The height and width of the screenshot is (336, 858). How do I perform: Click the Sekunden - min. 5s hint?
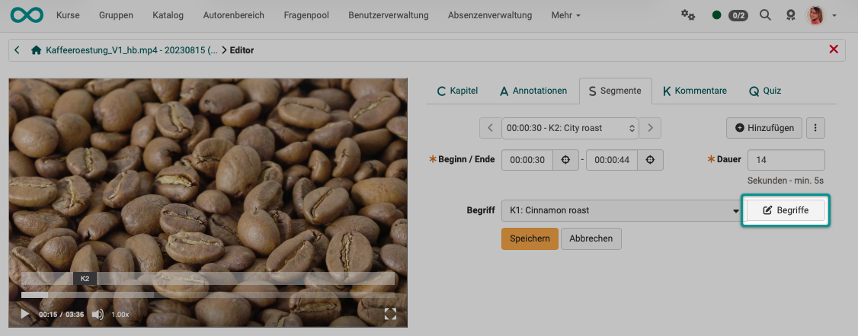pyautogui.click(x=786, y=180)
